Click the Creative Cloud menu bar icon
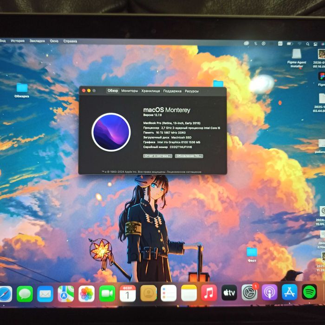 (x=246, y=43)
